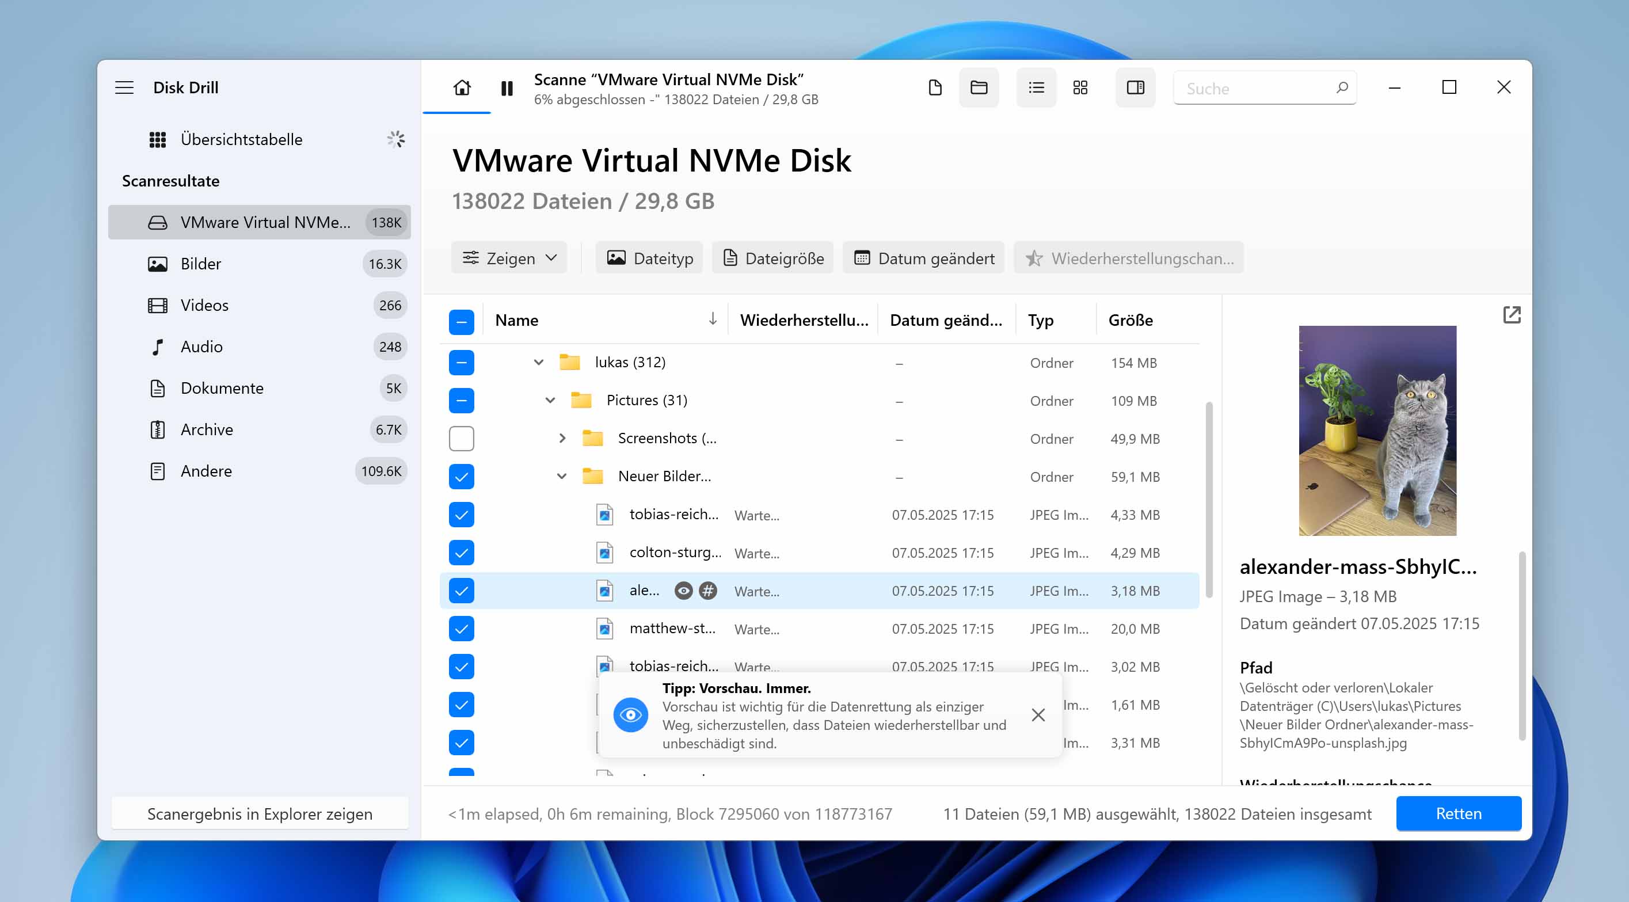Click the Pictures (31) folder icon
This screenshot has width=1629, height=902.
tap(581, 399)
